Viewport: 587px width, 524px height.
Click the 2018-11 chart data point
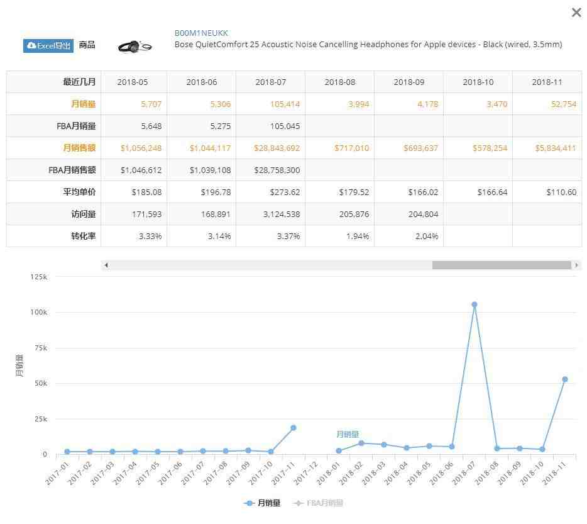click(565, 379)
